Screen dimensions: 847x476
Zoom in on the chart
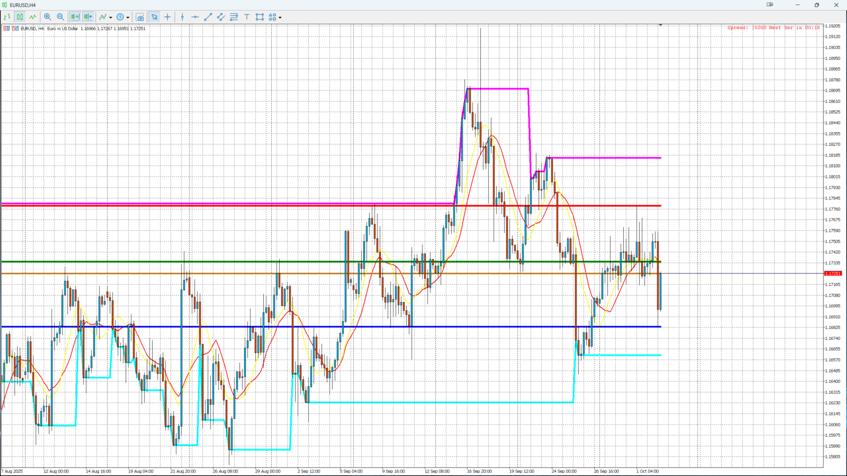pos(48,17)
